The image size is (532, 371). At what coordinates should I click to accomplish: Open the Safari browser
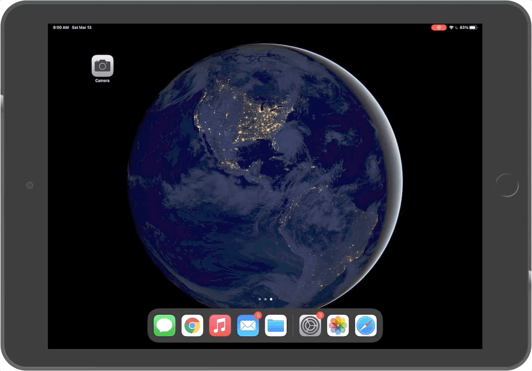click(366, 326)
